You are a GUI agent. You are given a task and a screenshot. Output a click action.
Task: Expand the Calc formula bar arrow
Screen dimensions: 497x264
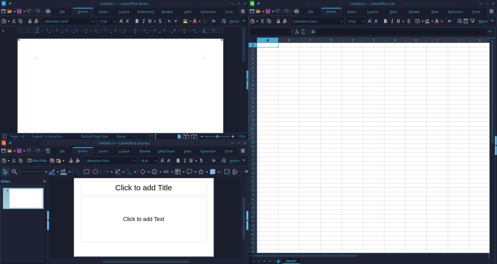tap(490, 32)
